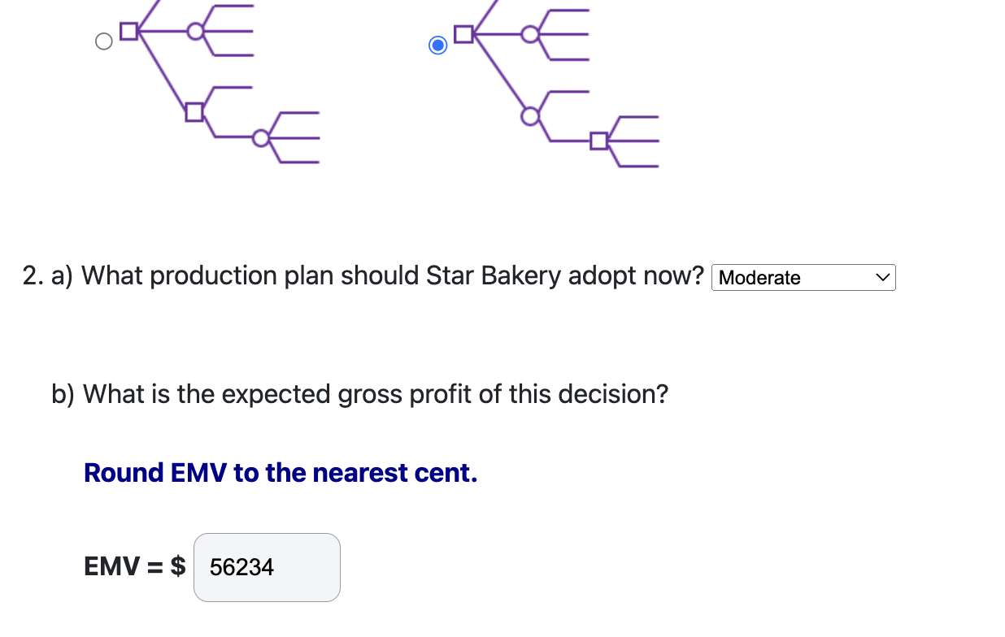
Task: Click question 2a text label
Action: coord(362,275)
